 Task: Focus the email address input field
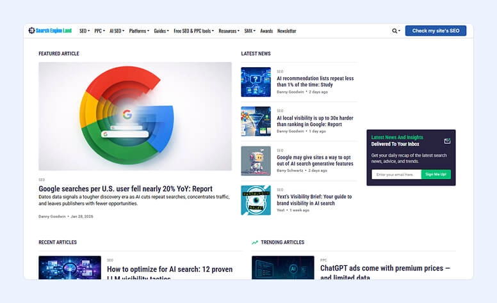(396, 175)
